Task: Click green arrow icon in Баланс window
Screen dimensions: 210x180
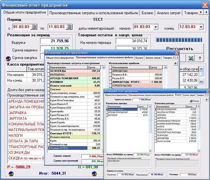Action: pos(207,100)
